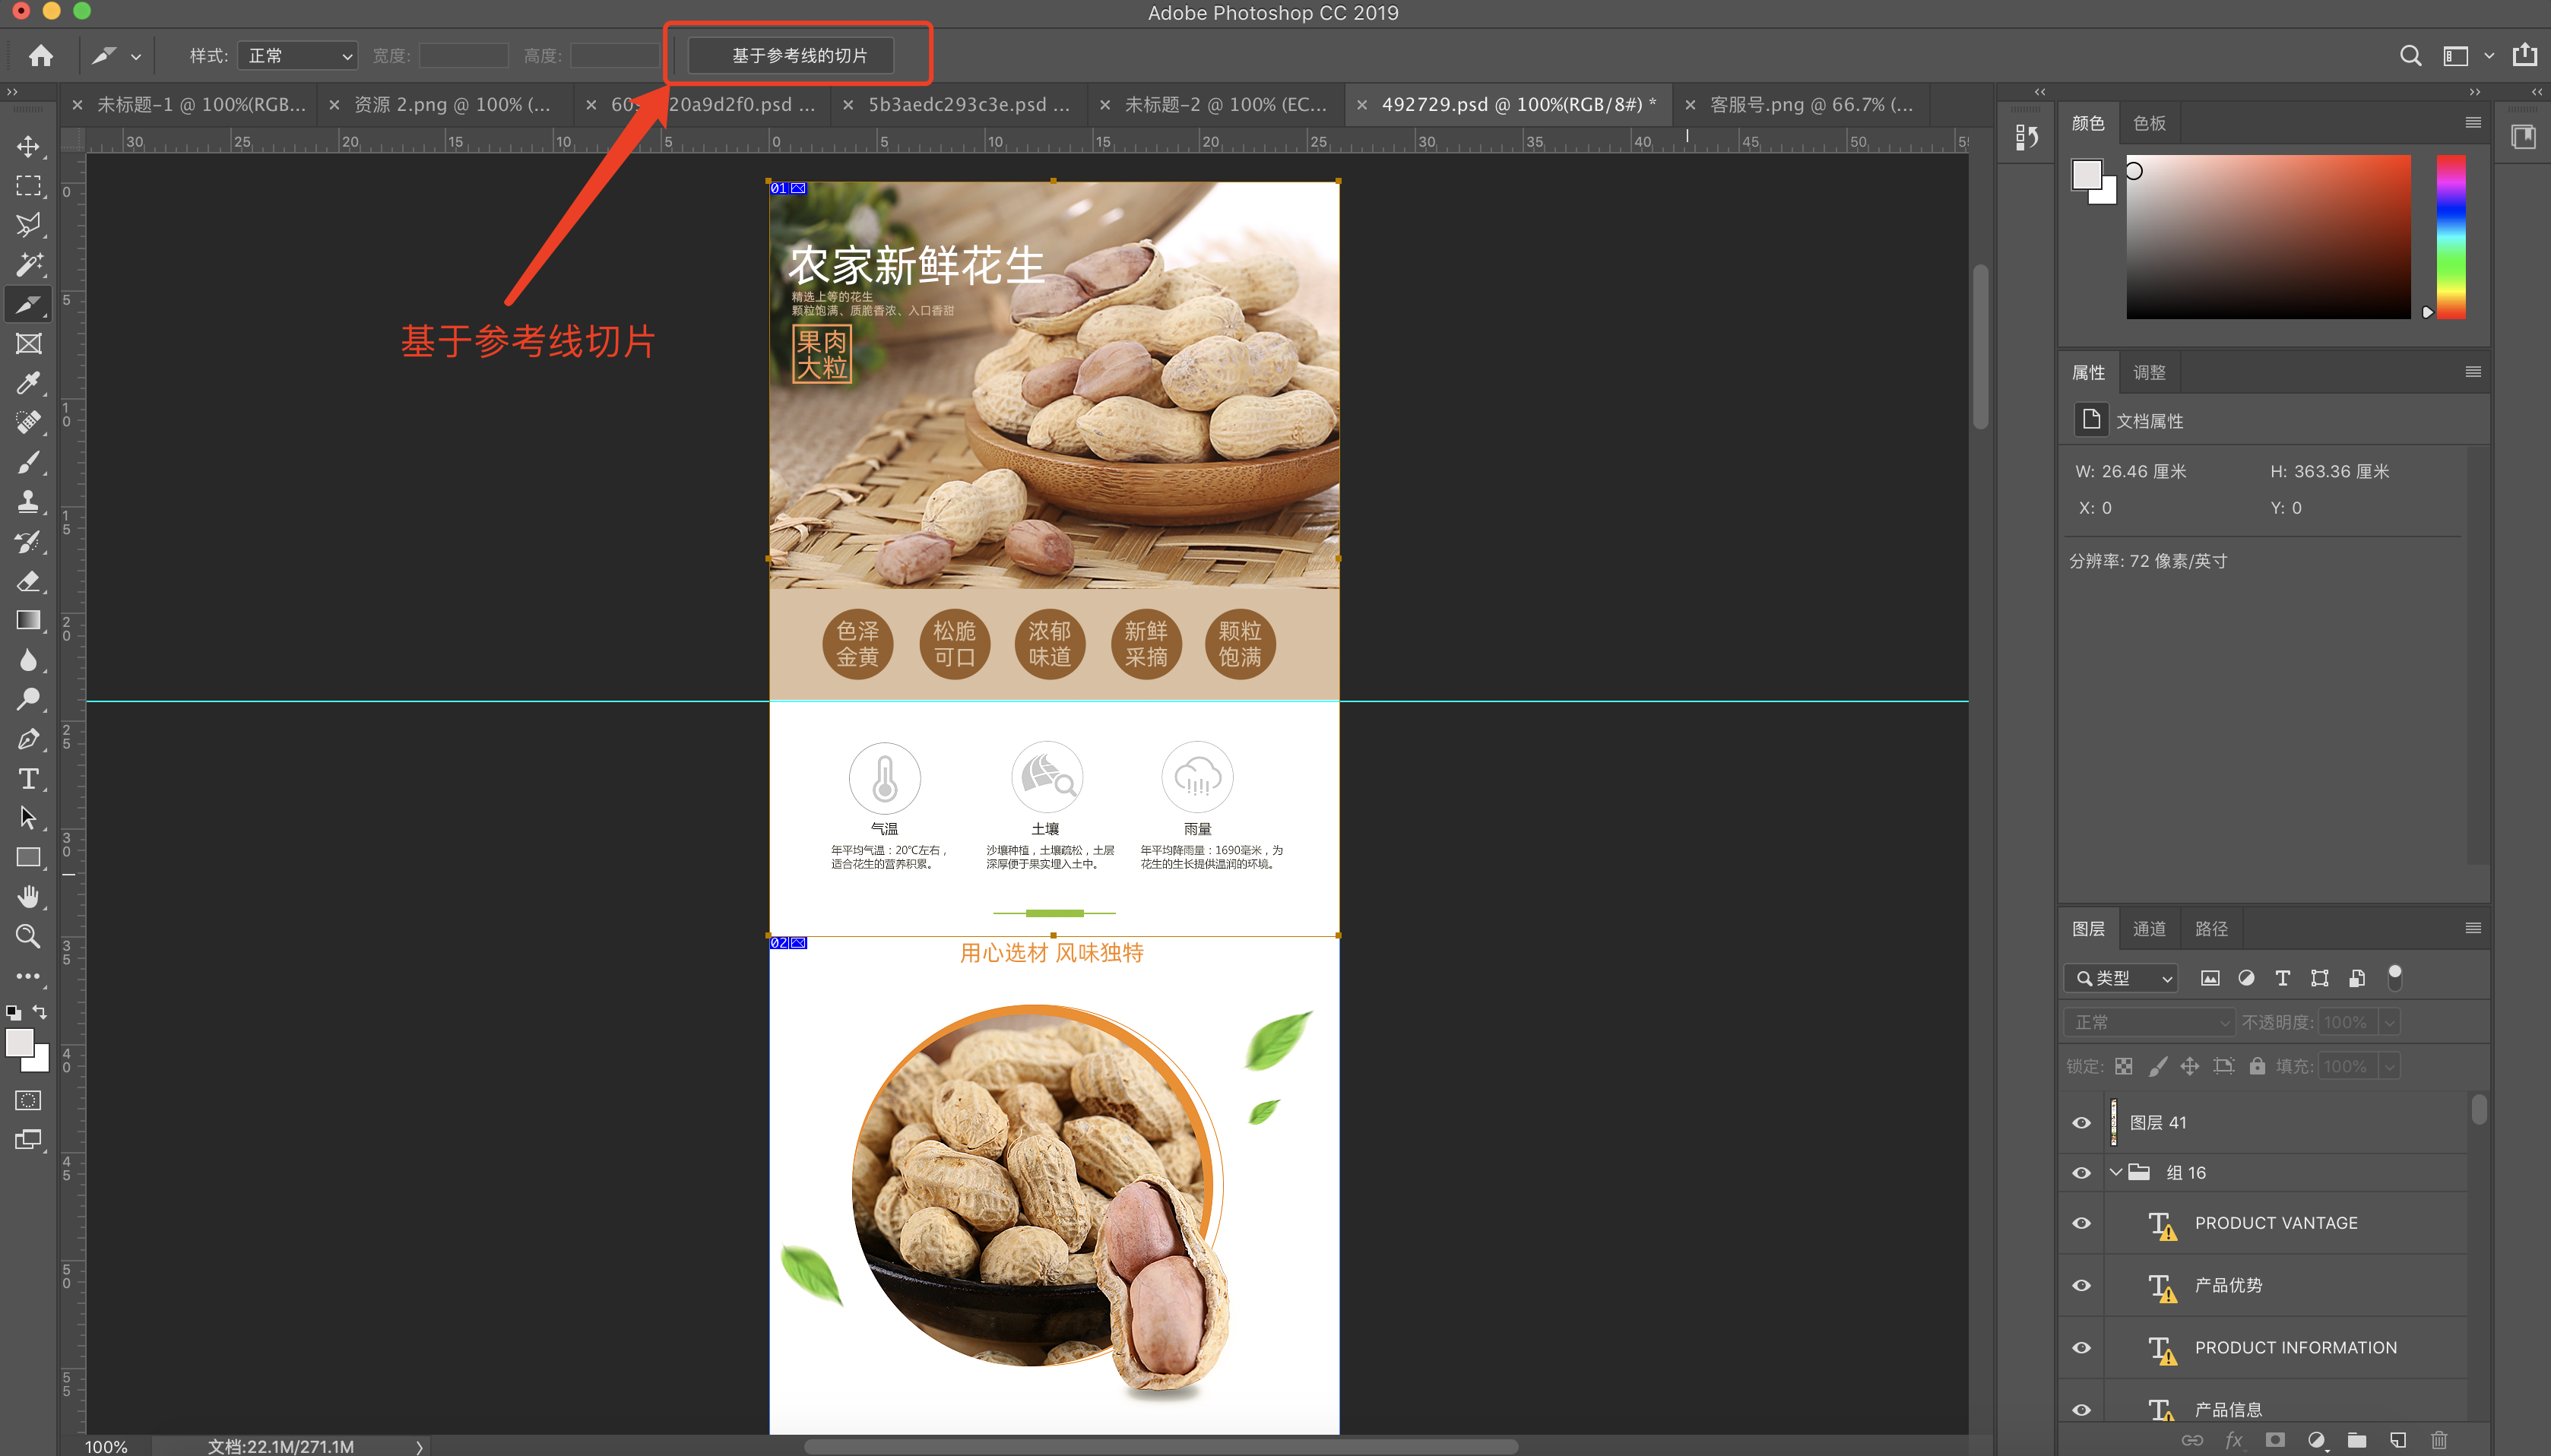Click the 宽度 width input field

click(x=464, y=56)
